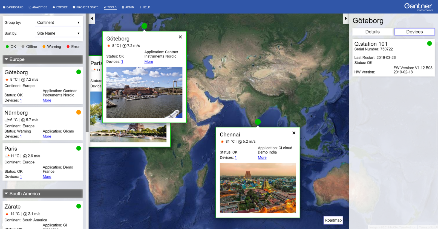Collapse the left panel with the arrow
The width and height of the screenshot is (438, 246).
92,19
